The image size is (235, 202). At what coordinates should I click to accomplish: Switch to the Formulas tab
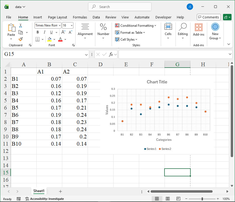[x=80, y=17]
